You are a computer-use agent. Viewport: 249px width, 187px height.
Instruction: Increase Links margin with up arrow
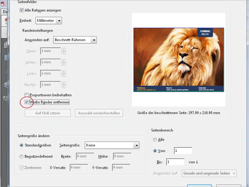pos(63,72)
